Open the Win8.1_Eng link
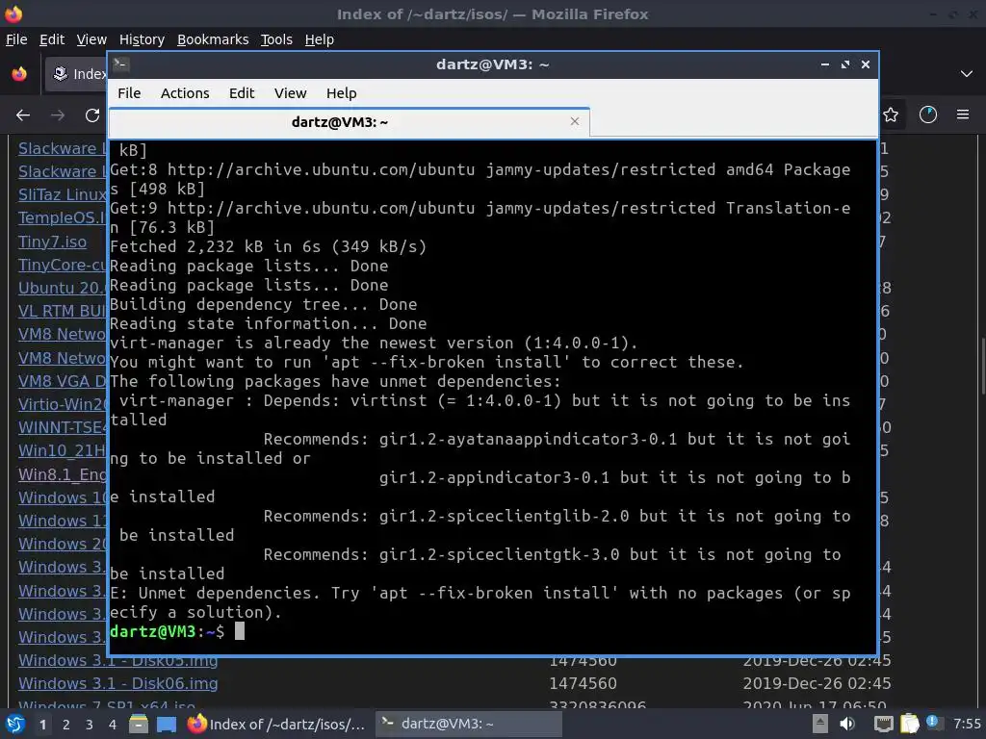This screenshot has width=986, height=739. point(63,474)
